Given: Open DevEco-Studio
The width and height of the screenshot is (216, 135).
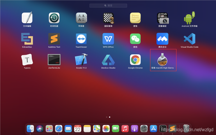Looking at the screenshot, I should (x=108, y=60).
